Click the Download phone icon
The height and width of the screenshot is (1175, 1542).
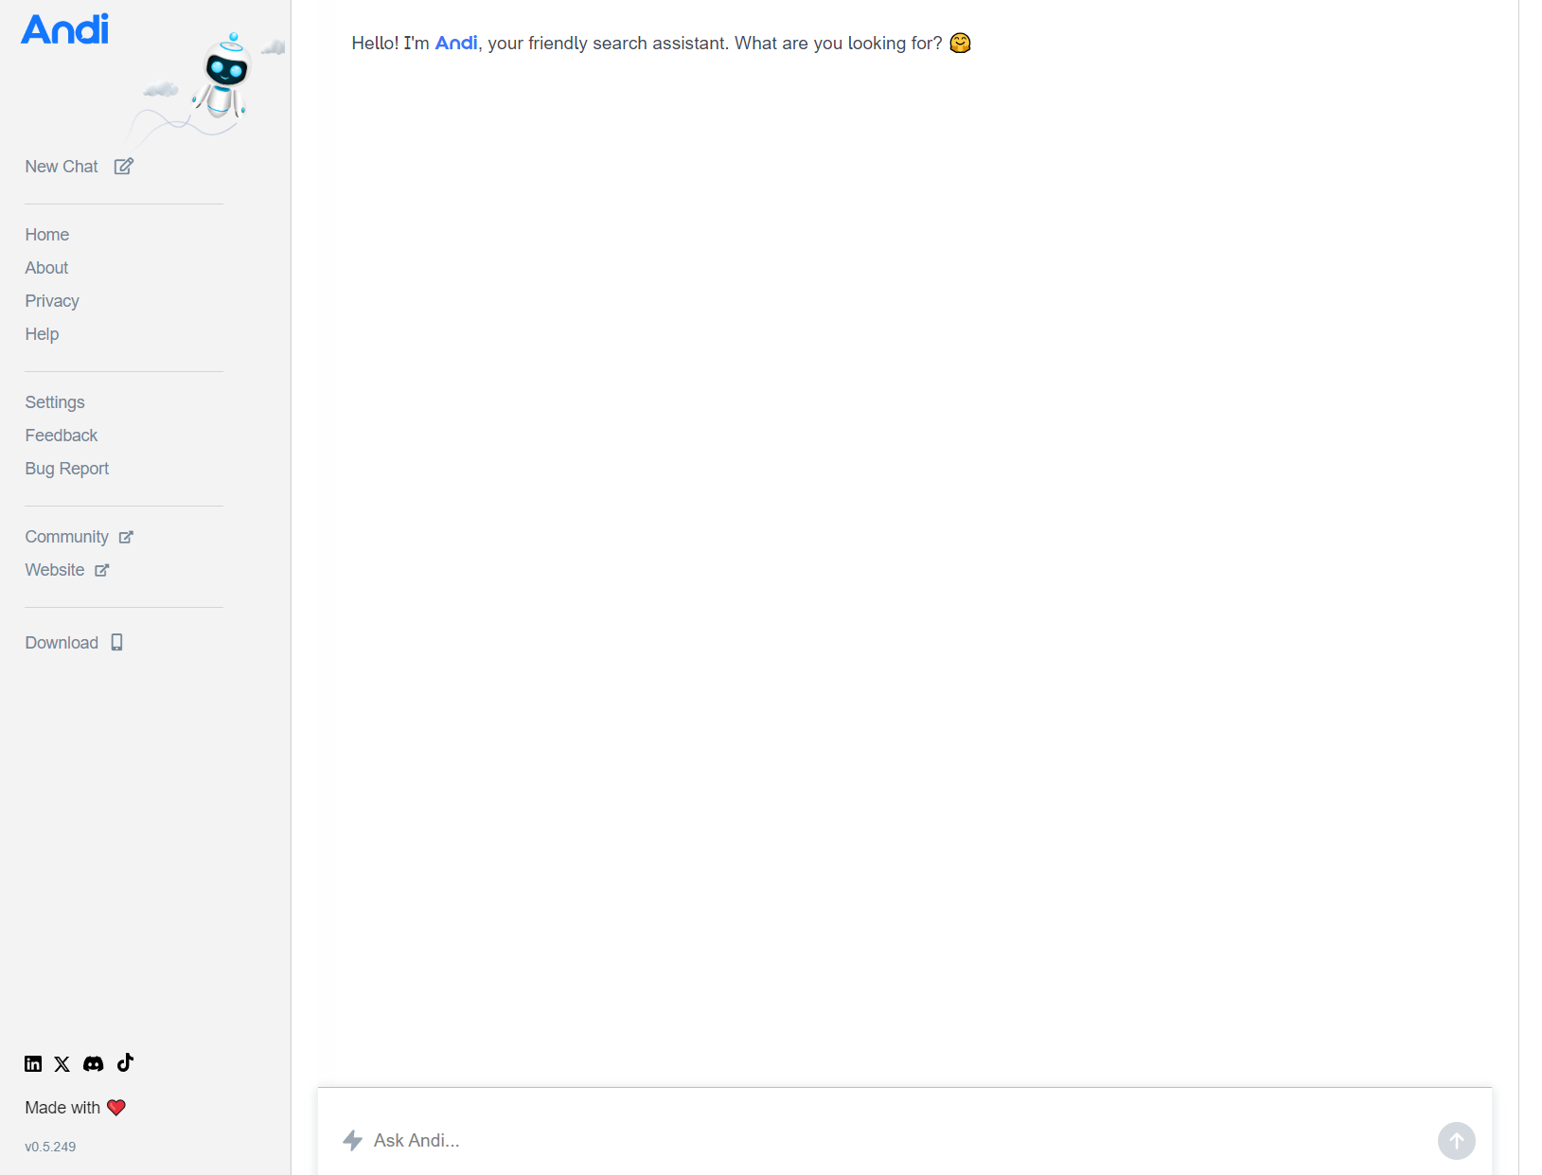tap(117, 643)
